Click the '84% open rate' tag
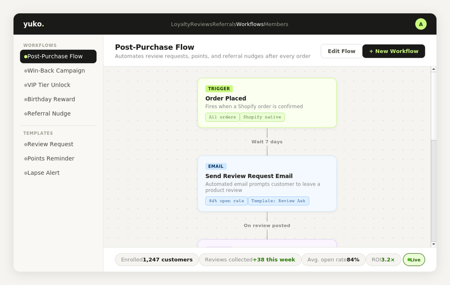 (227, 201)
